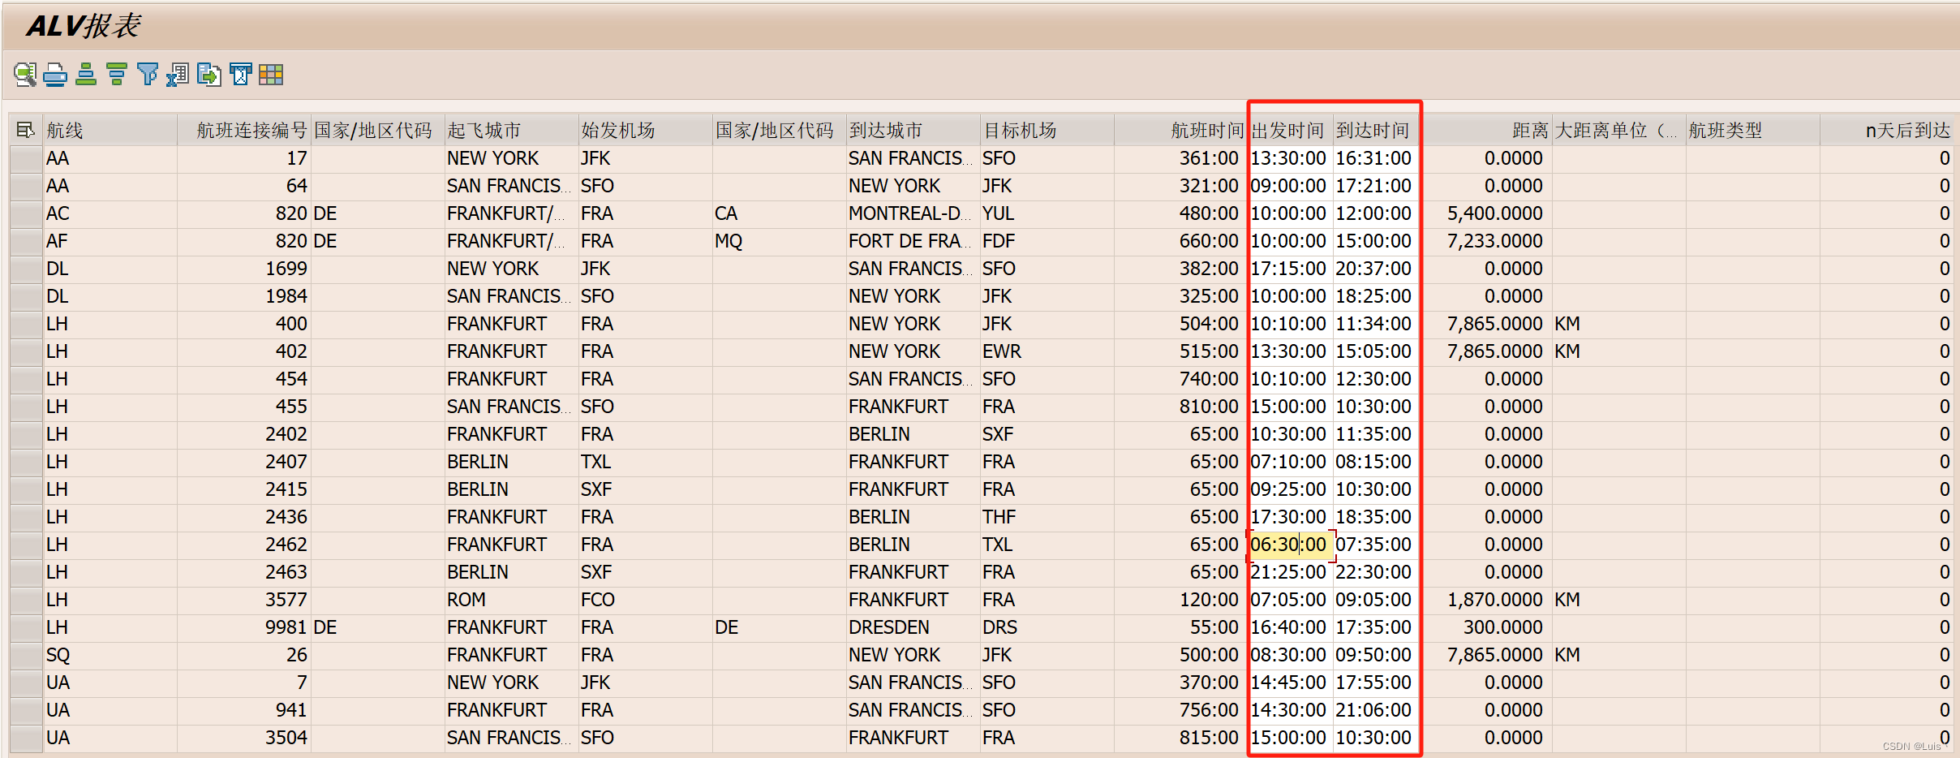Click the 出发时间 column header

[x=1290, y=130]
